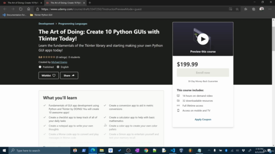Open the browser home page
This screenshot has height=154, width=275.
pyautogui.click(x=29, y=9)
